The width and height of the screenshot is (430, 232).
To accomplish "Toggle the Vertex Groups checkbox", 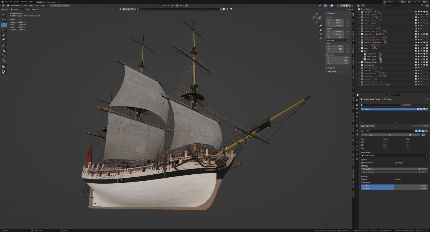I will click(362, 163).
